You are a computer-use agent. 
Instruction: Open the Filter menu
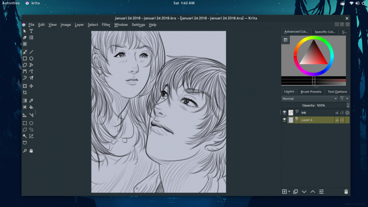[x=106, y=25]
